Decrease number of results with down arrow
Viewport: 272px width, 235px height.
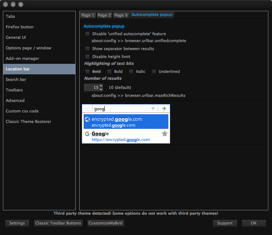[x=101, y=89]
